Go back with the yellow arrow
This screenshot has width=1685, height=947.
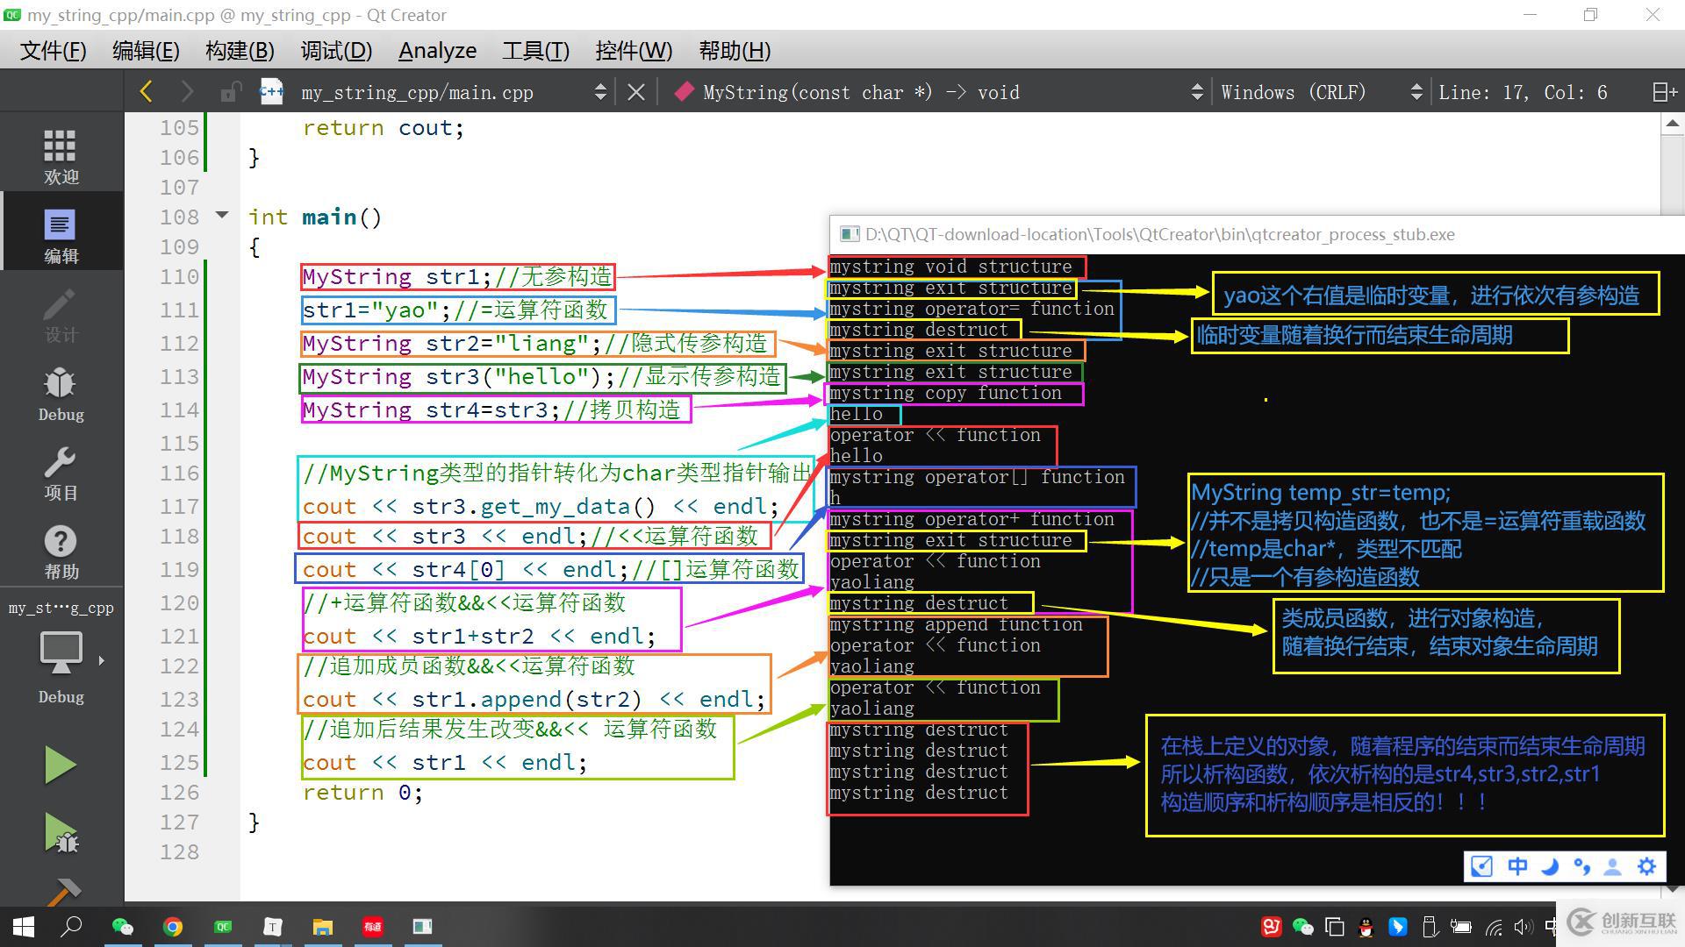[x=147, y=92]
